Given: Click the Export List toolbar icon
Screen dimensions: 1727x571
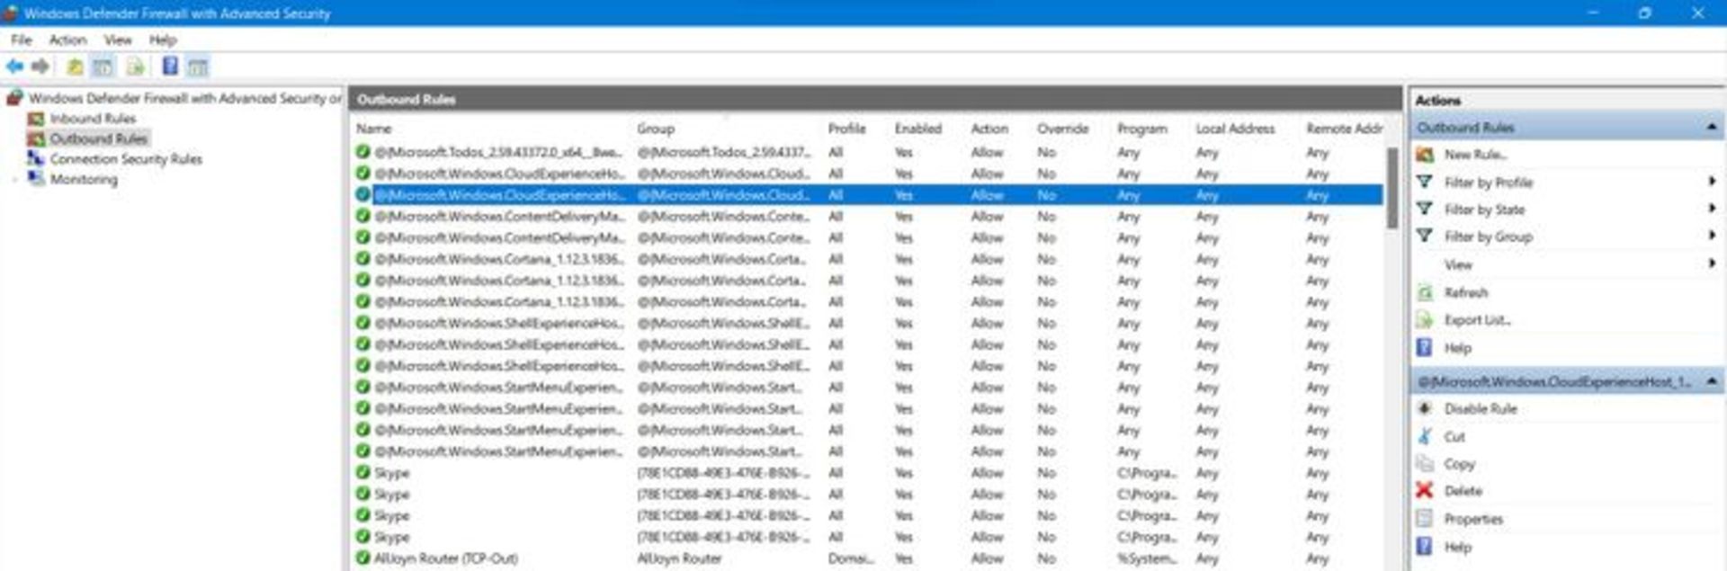Looking at the screenshot, I should tap(135, 67).
